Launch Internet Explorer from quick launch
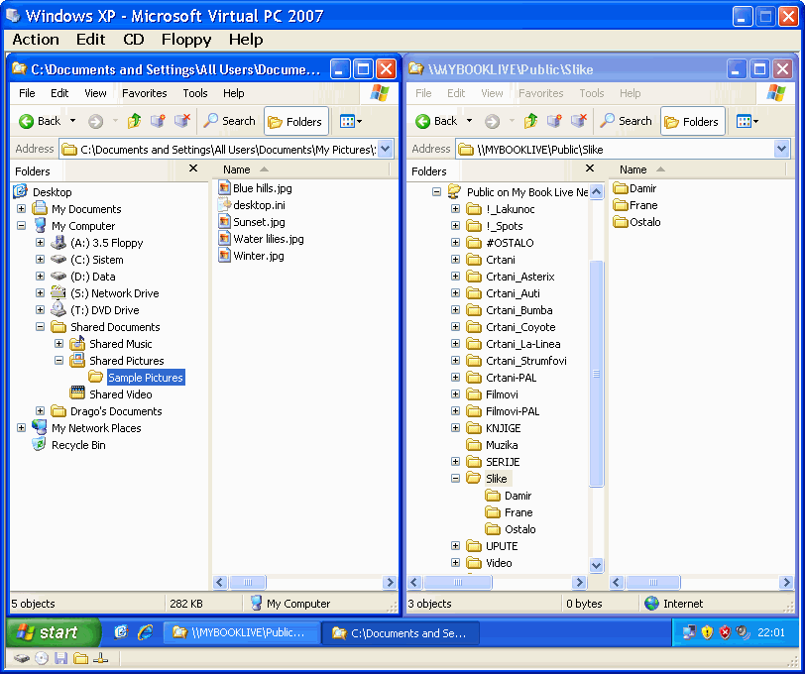Image resolution: width=805 pixels, height=674 pixels. (146, 632)
